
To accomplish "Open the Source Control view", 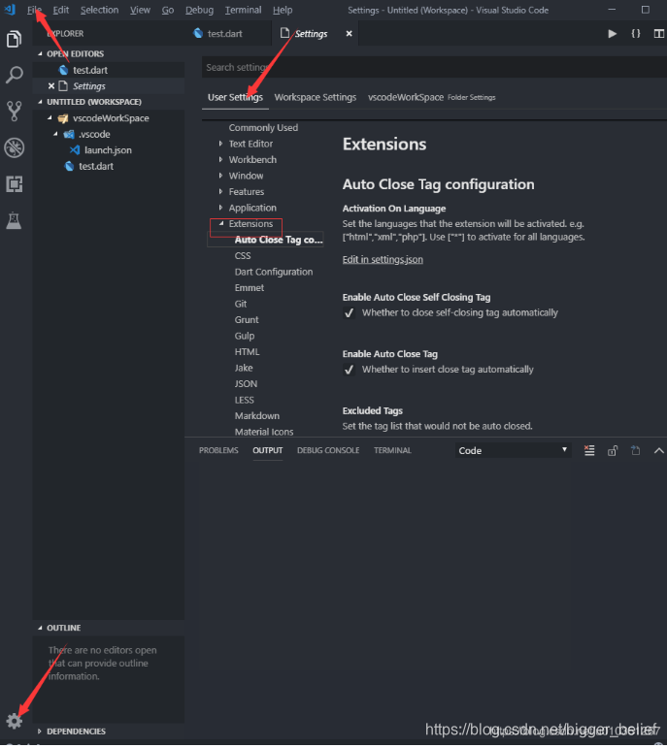I will click(14, 111).
